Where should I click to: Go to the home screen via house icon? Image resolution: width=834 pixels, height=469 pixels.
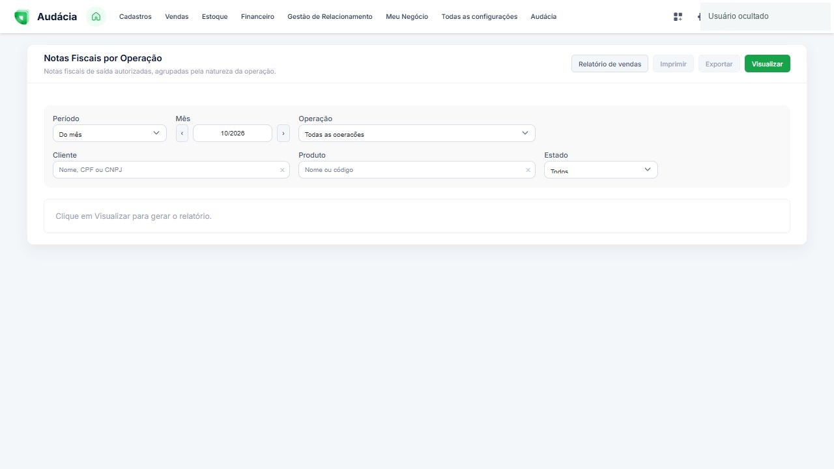coord(96,16)
